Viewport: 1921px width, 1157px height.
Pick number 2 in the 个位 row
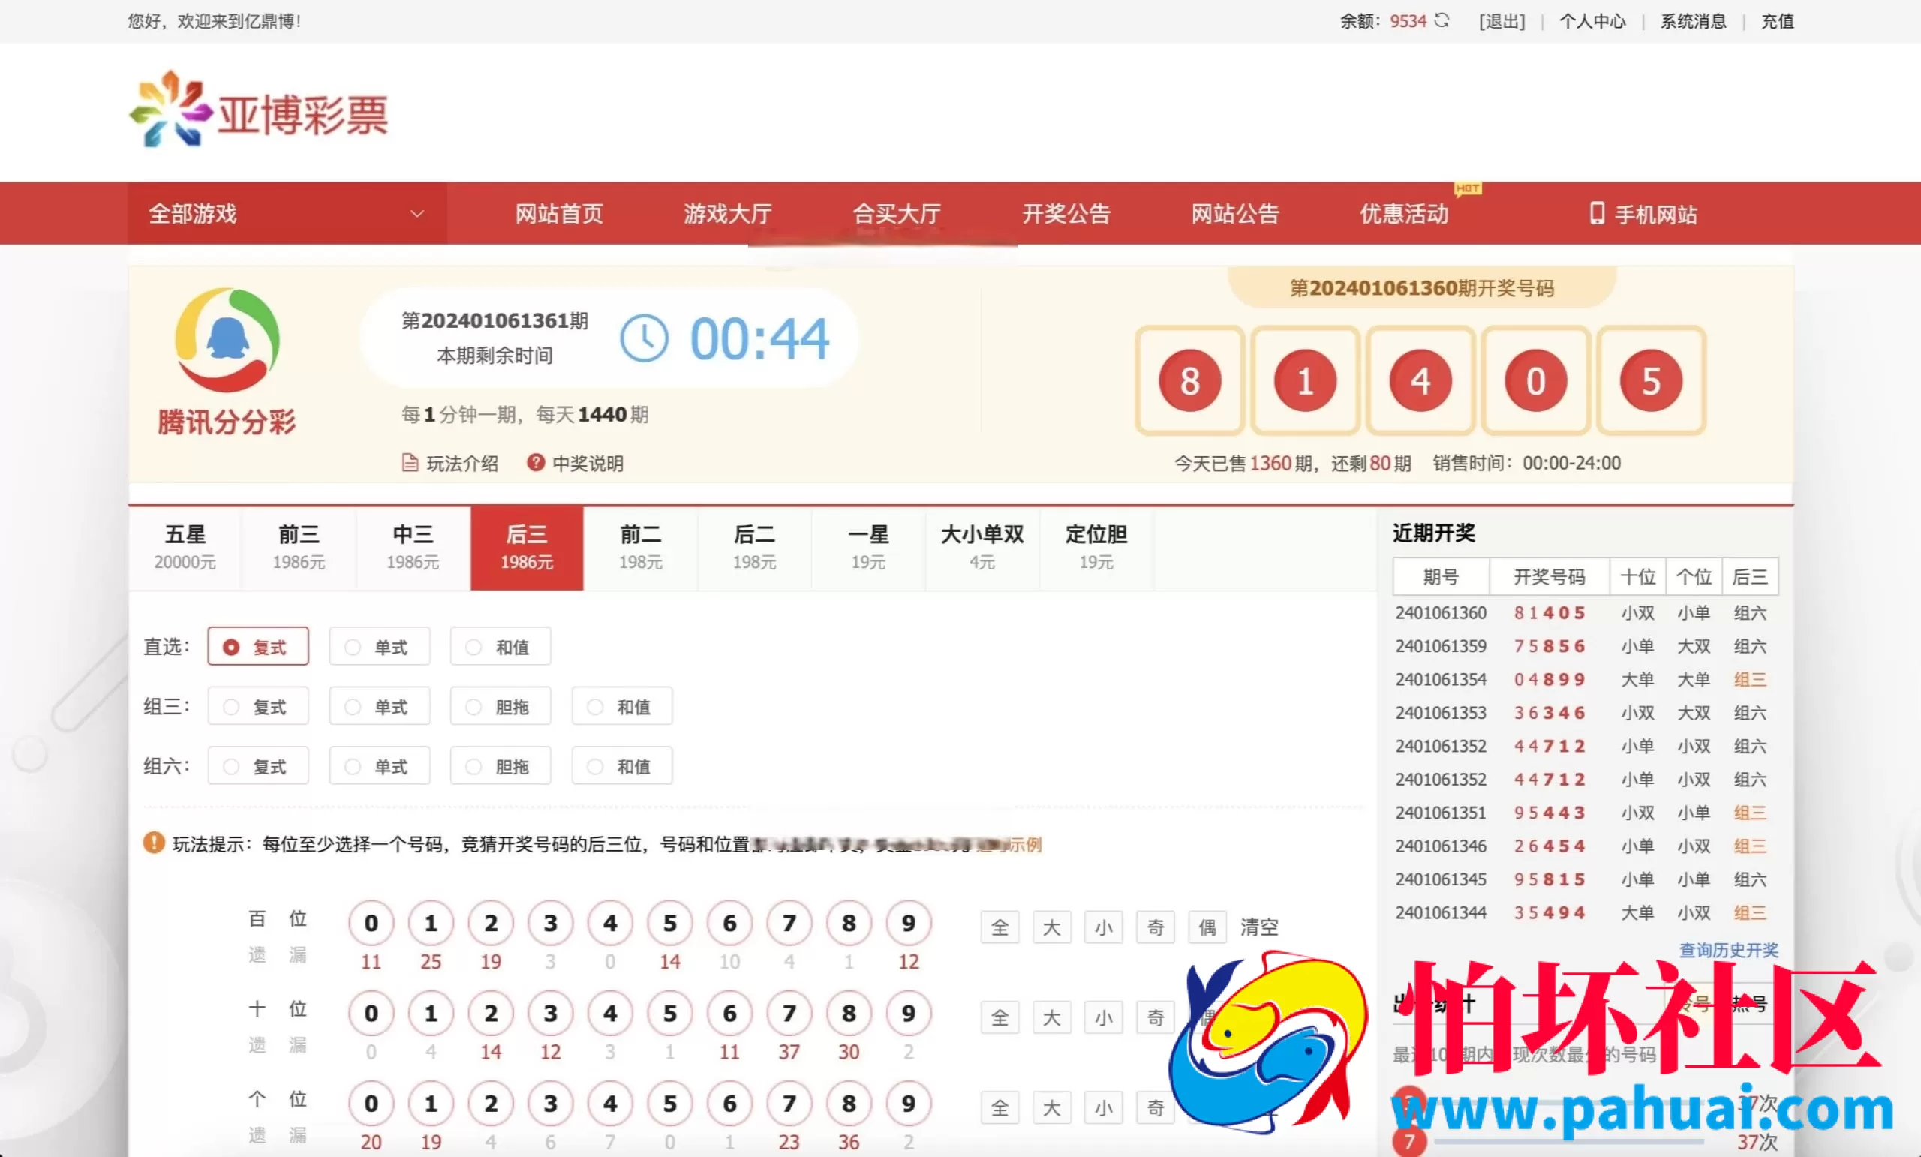(x=491, y=1104)
